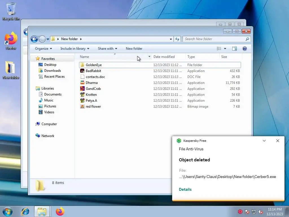Image resolution: width=289 pixels, height=217 pixels.
Task: Select the contacts.doc file icon
Action: 82,77
